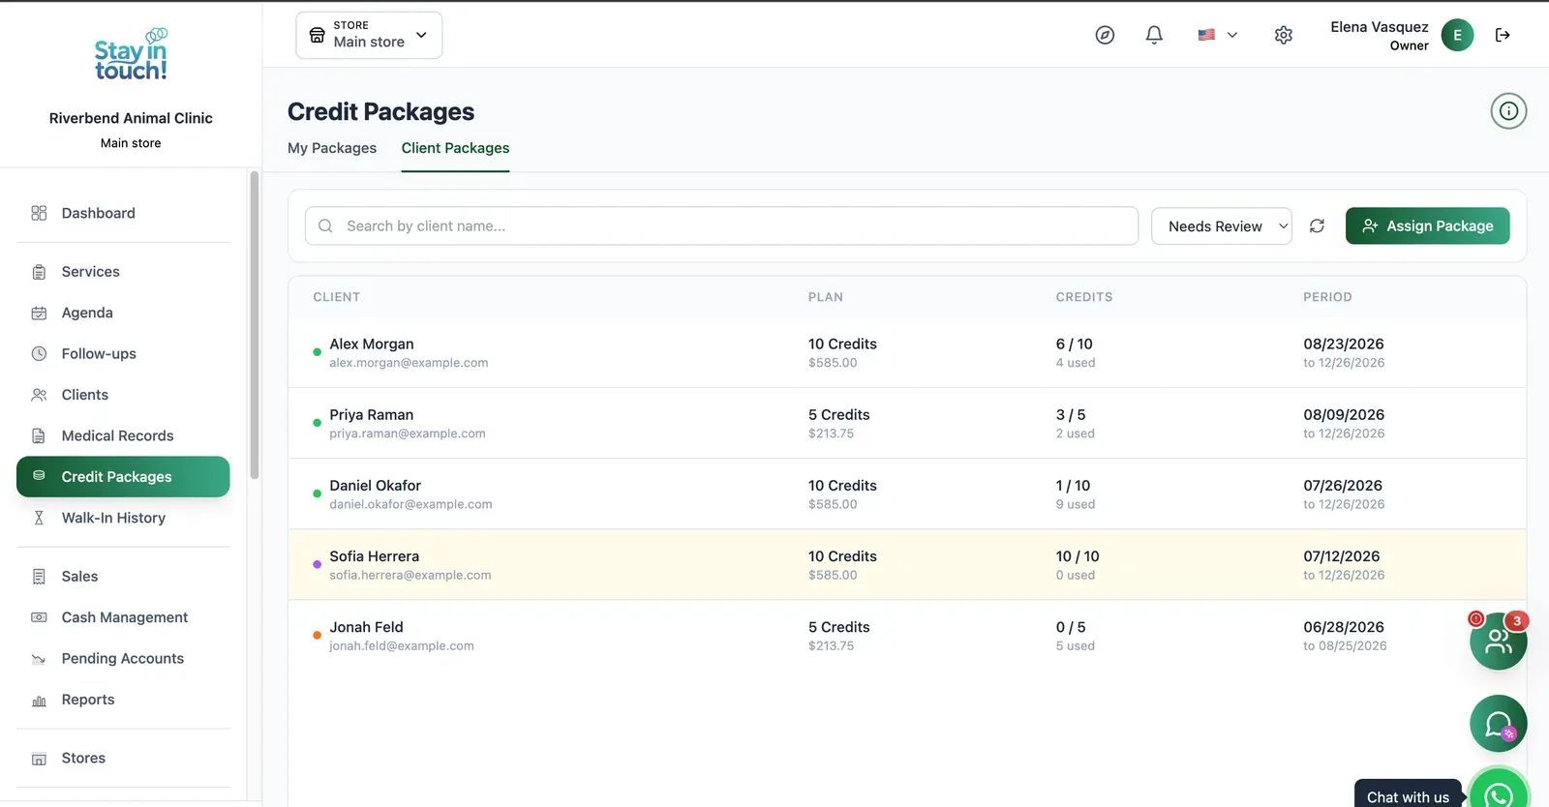Open highlighted Sofia Herrera row
1549x807 pixels.
click(x=907, y=564)
